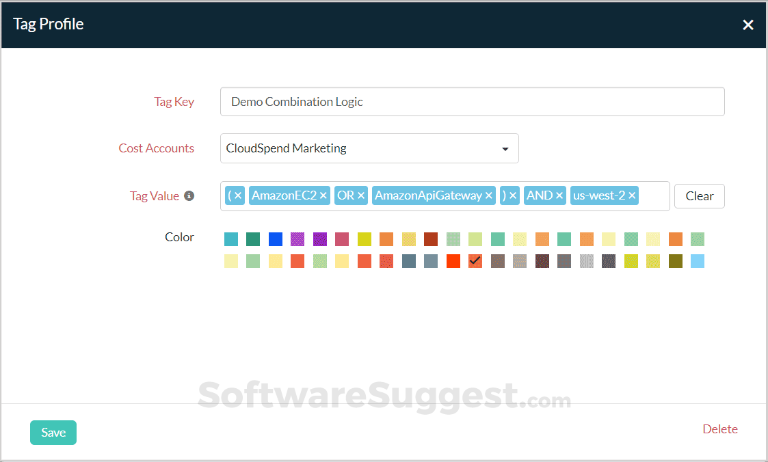768x462 pixels.
Task: Remove the AmazonEC2 tag value chip
Action: pyautogui.click(x=326, y=195)
